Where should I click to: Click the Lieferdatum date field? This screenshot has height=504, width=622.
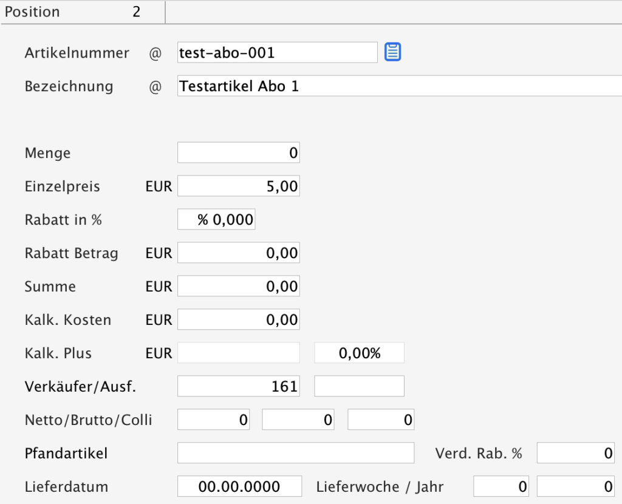click(x=239, y=486)
